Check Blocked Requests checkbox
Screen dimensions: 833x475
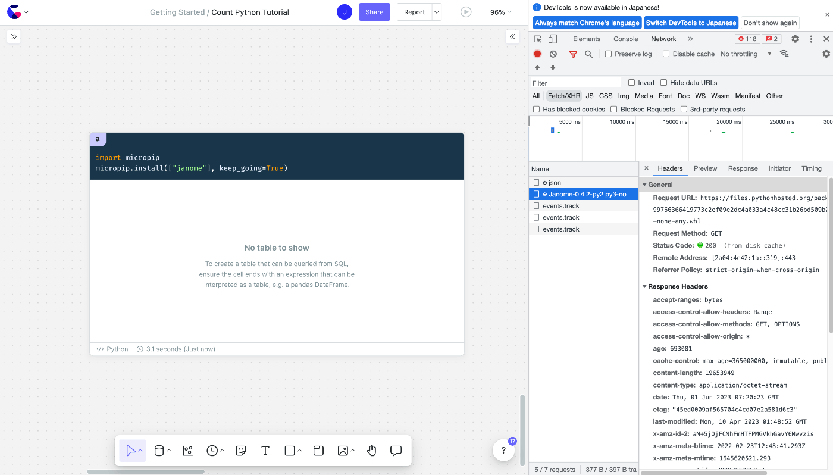point(613,109)
